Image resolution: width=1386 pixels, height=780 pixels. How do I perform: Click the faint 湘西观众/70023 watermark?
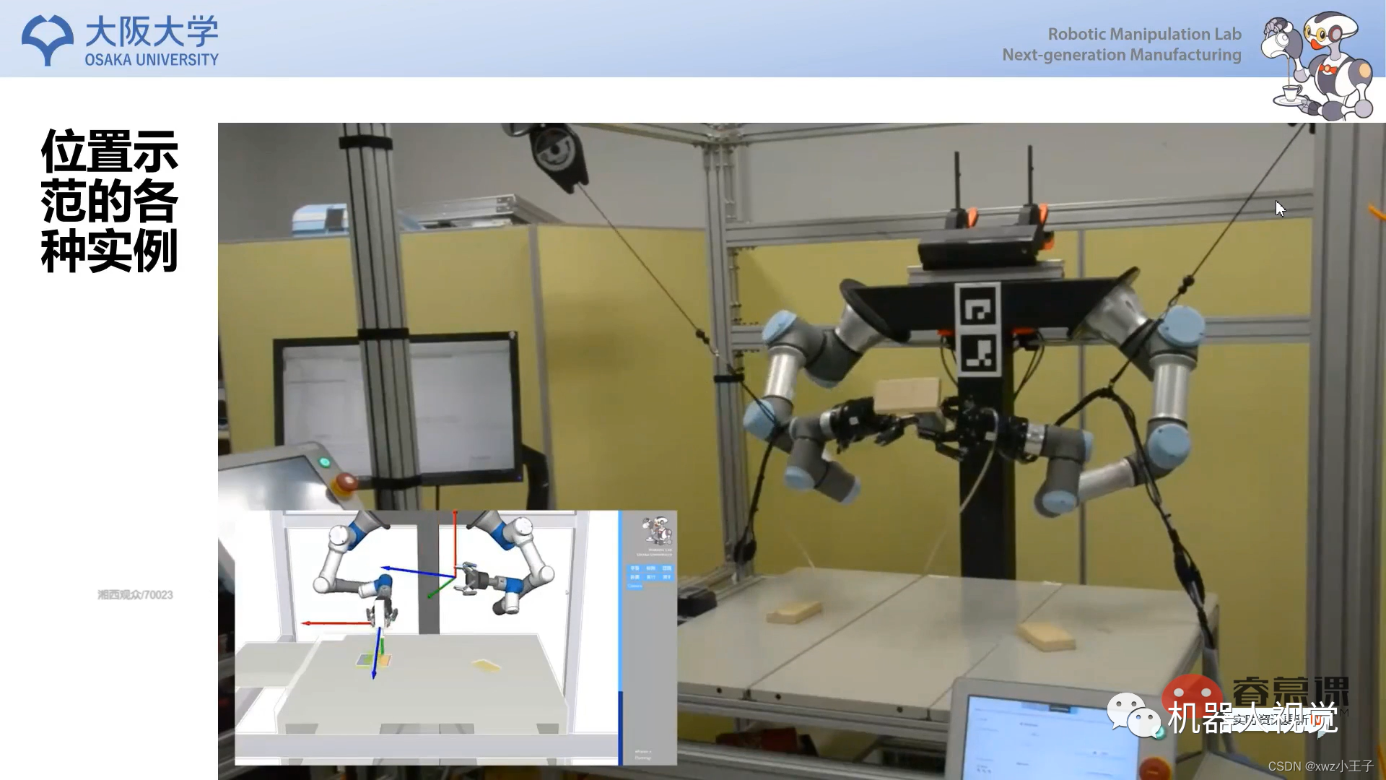[136, 595]
